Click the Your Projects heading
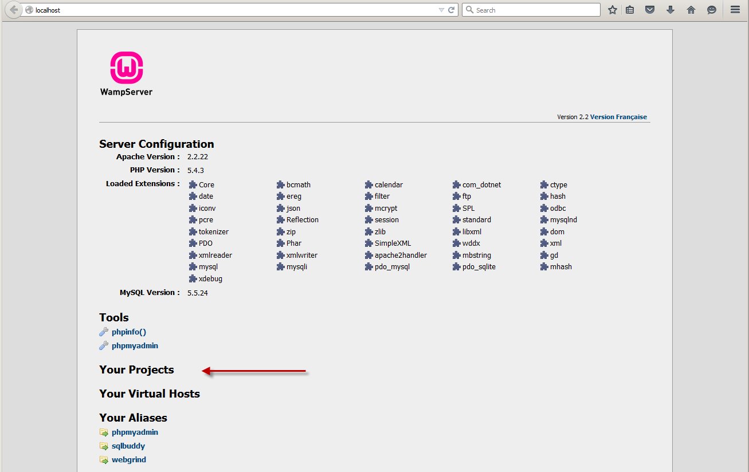 [136, 370]
